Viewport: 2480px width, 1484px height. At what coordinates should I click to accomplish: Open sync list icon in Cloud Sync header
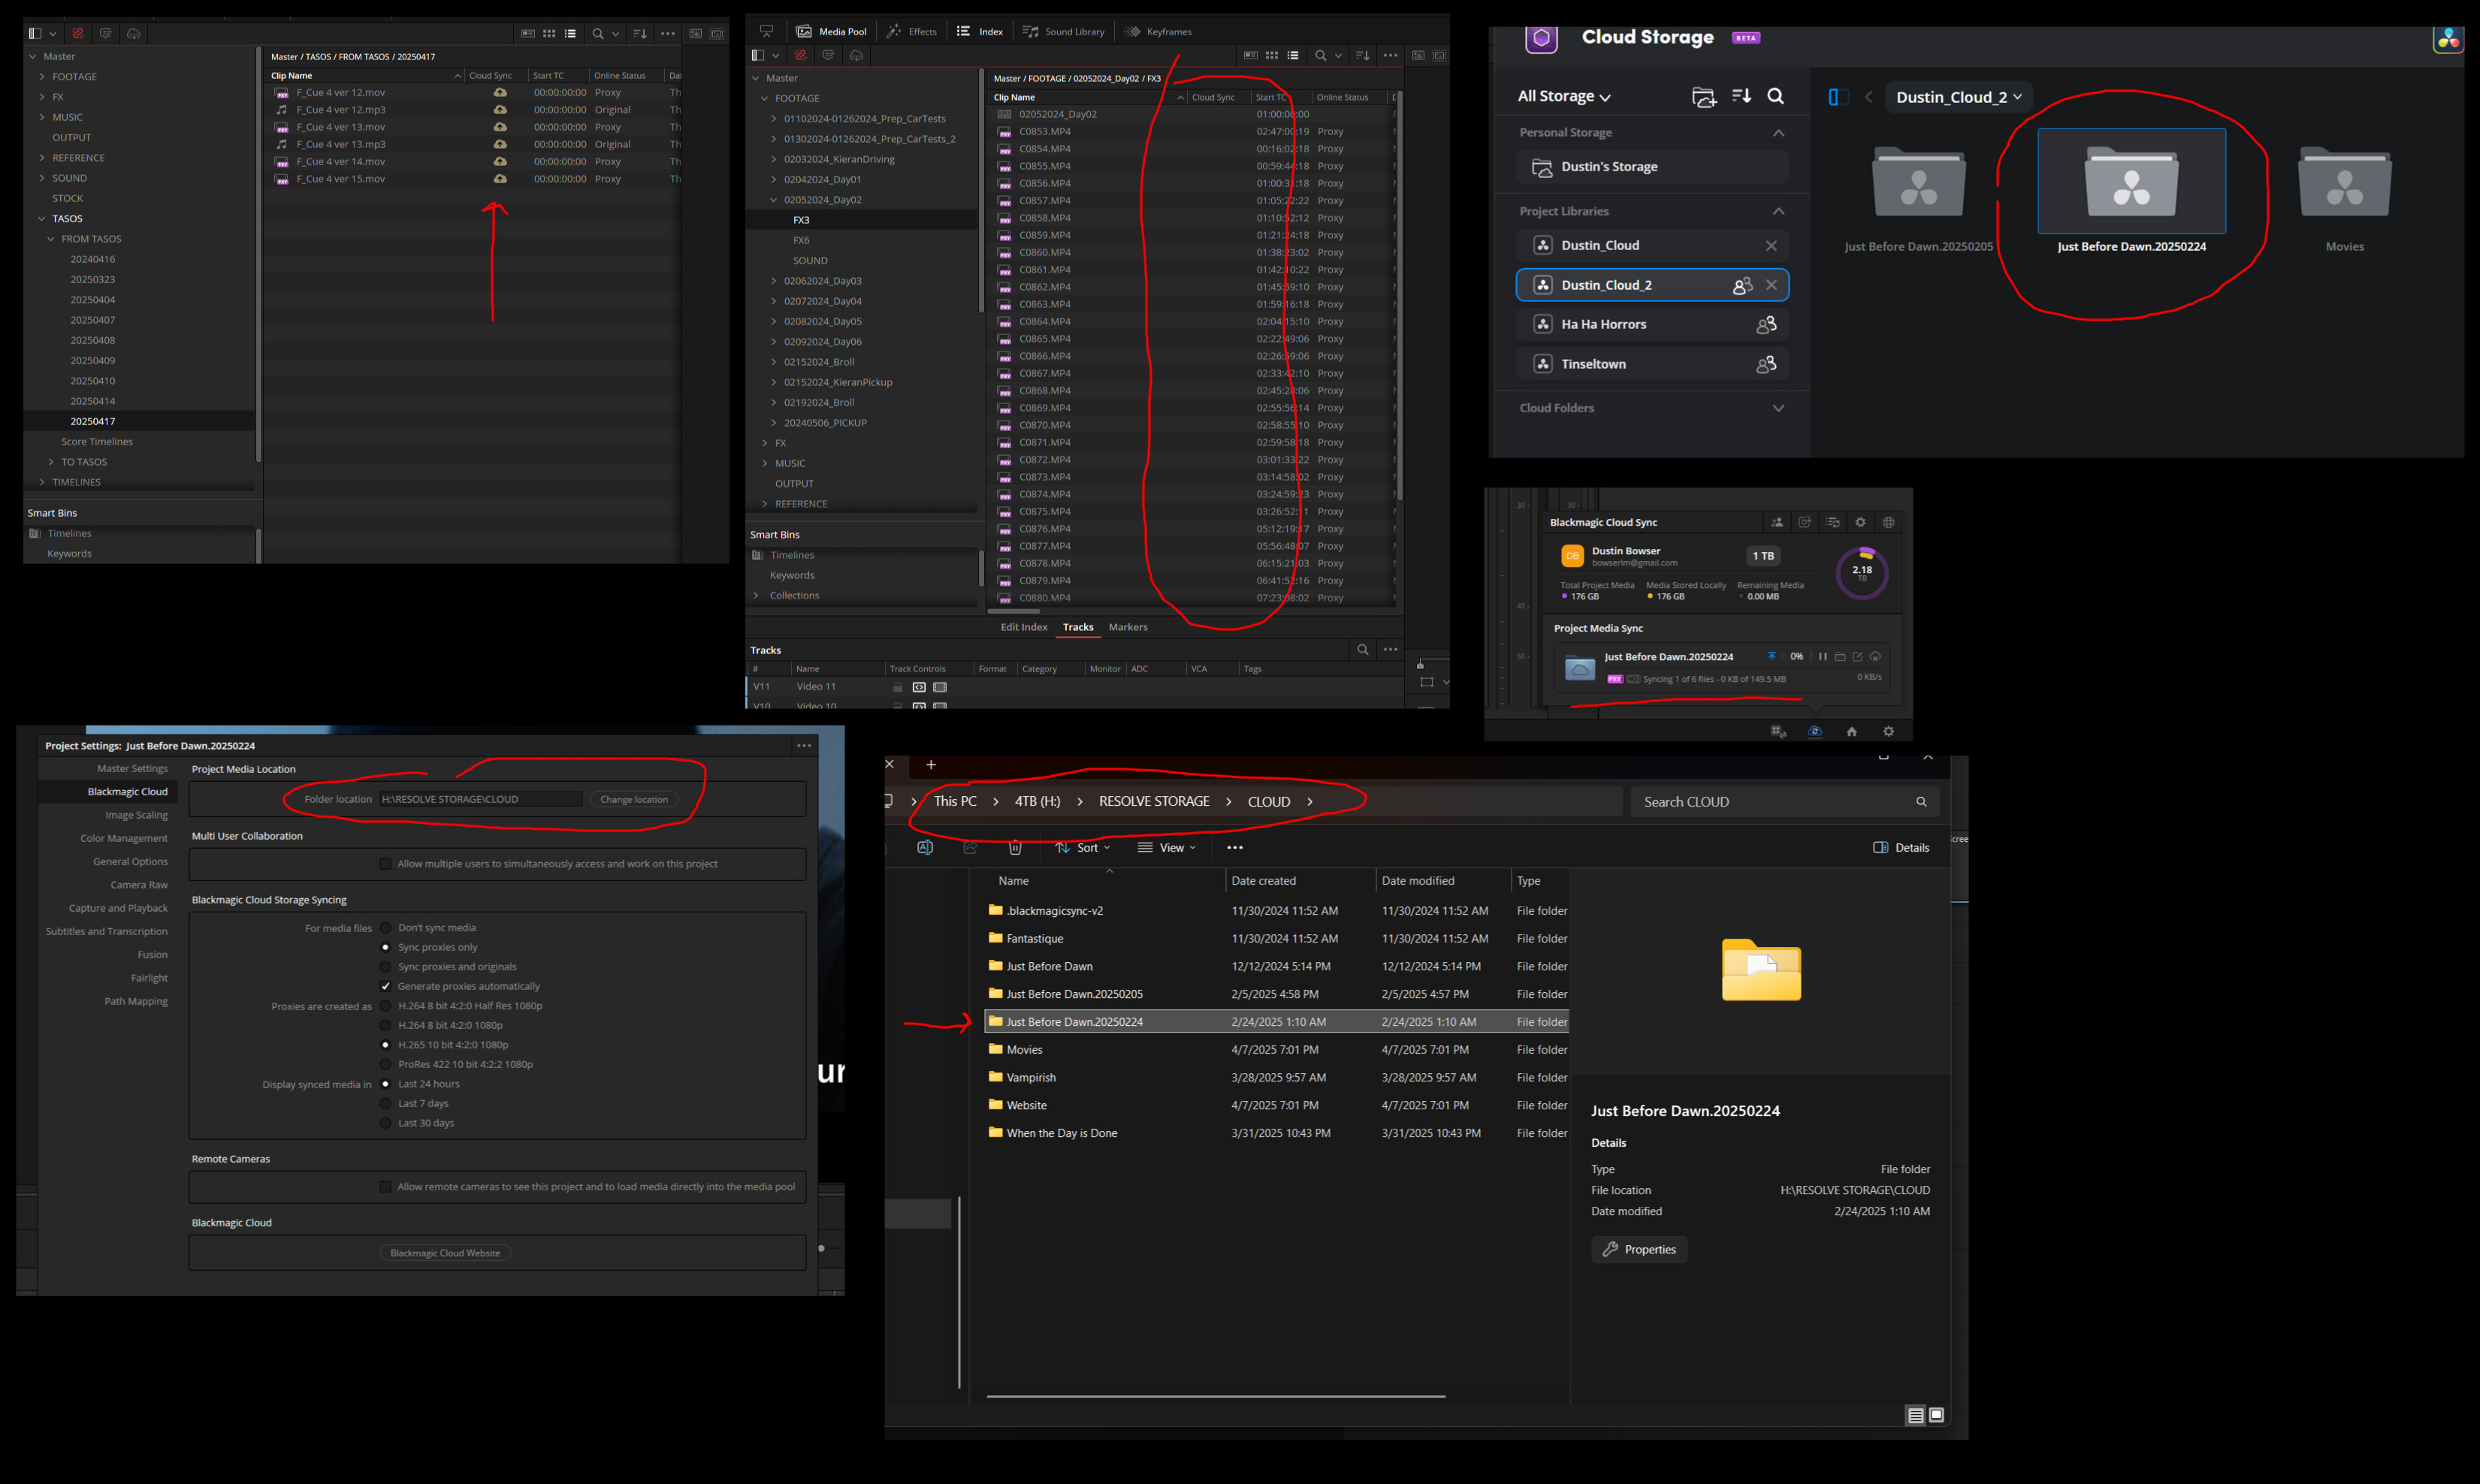(1832, 522)
